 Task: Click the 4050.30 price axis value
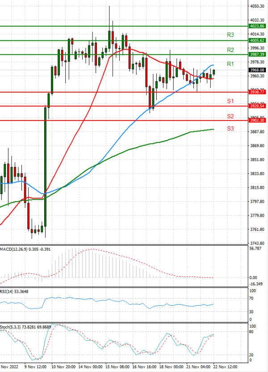(x=257, y=6)
